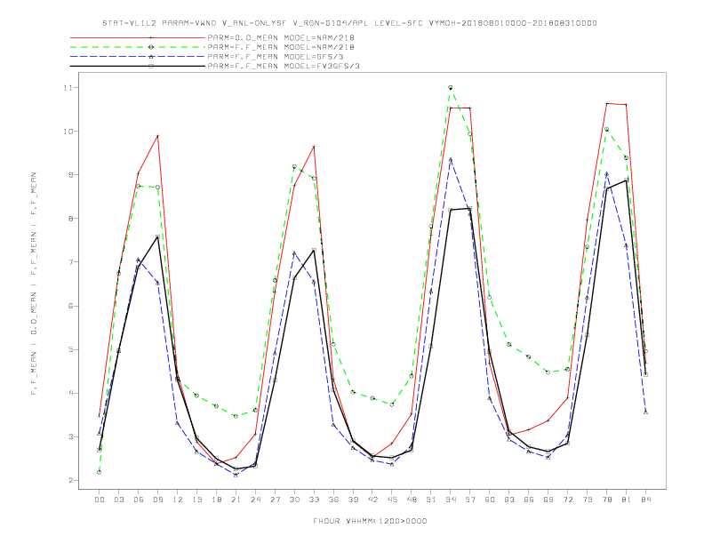Click y-axis tick label 4
Image resolution: width=704 pixels, height=544 pixels.
(x=70, y=393)
